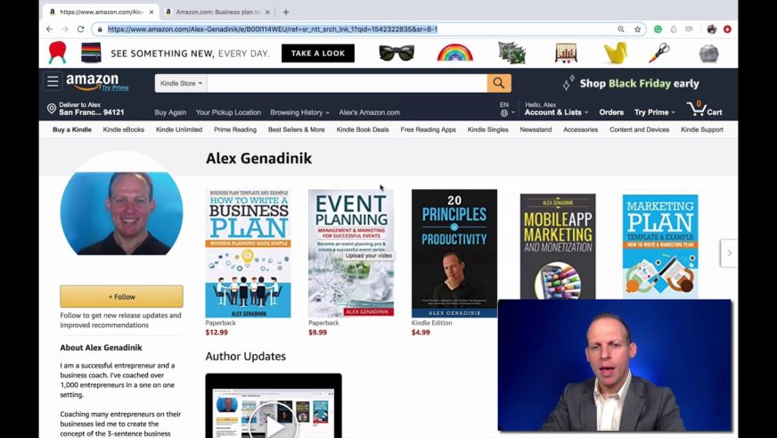Bookmark page with the star icon
The width and height of the screenshot is (777, 438).
point(637,29)
